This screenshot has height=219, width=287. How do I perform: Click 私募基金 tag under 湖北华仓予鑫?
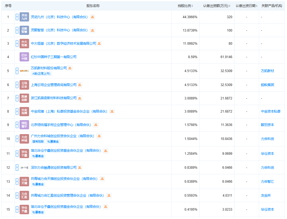[x=38, y=212]
